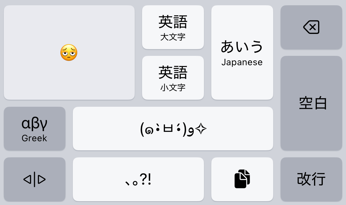Insert the kaomoji face with sparkle
Image resolution: width=346 pixels, height=205 pixels.
click(173, 129)
